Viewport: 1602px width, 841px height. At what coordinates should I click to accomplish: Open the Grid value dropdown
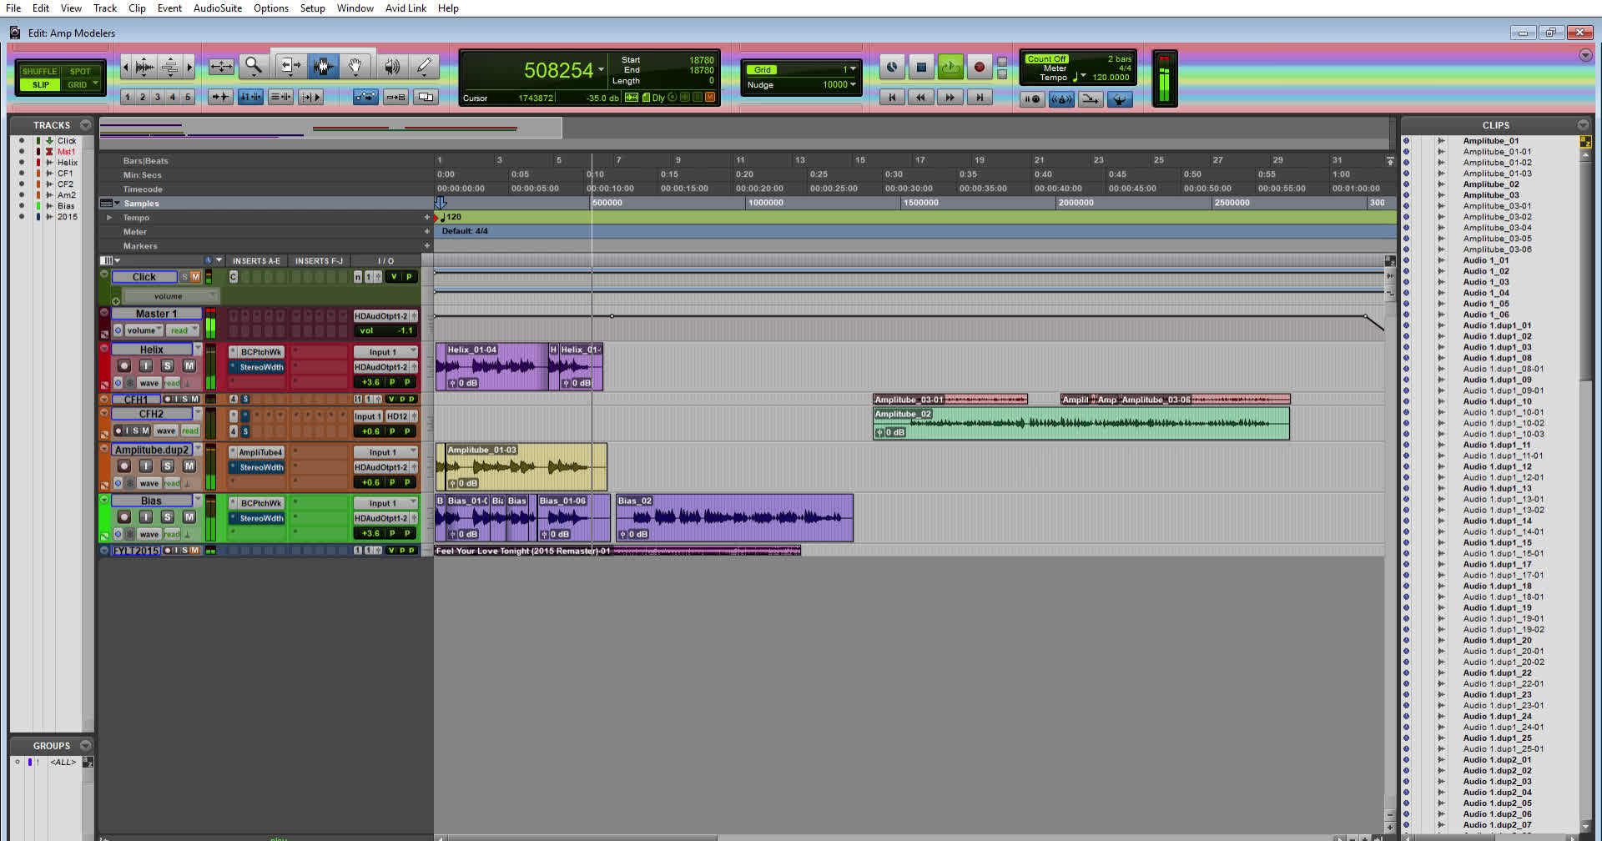852,69
